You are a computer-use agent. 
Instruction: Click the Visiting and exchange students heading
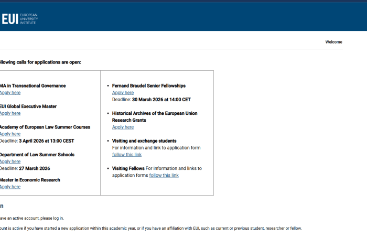[x=144, y=141]
